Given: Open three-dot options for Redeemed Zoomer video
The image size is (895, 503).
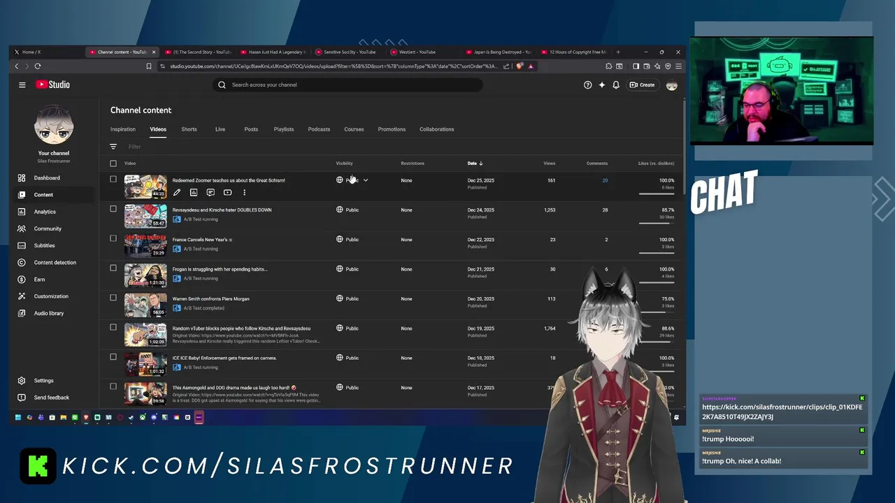Looking at the screenshot, I should (244, 192).
